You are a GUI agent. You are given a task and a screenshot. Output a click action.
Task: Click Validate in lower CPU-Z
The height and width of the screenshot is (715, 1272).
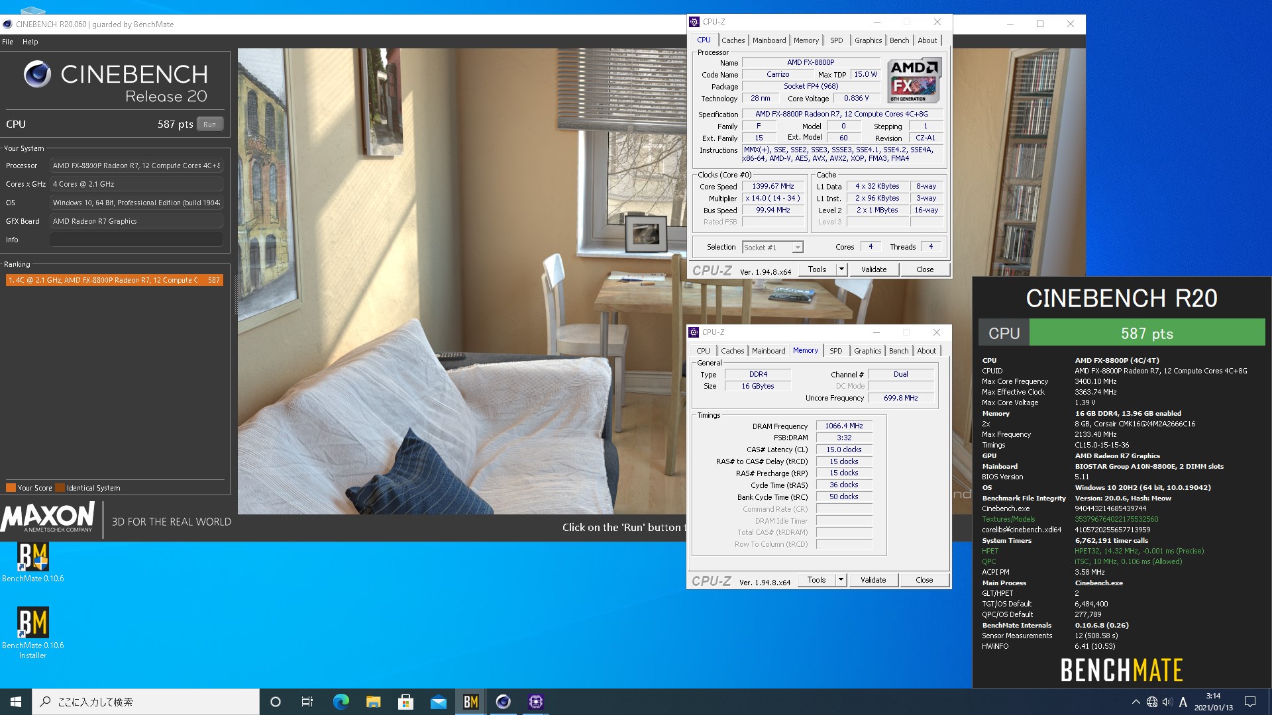coord(873,580)
